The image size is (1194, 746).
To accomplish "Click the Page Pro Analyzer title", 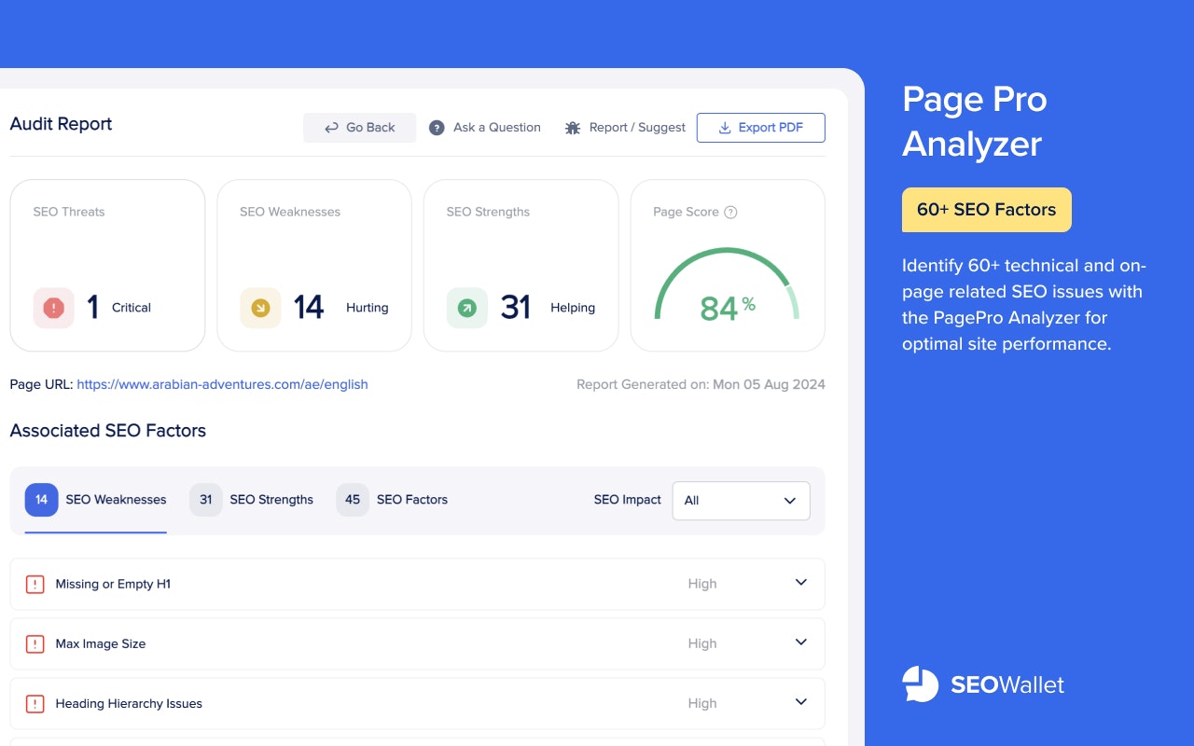I will pyautogui.click(x=975, y=121).
